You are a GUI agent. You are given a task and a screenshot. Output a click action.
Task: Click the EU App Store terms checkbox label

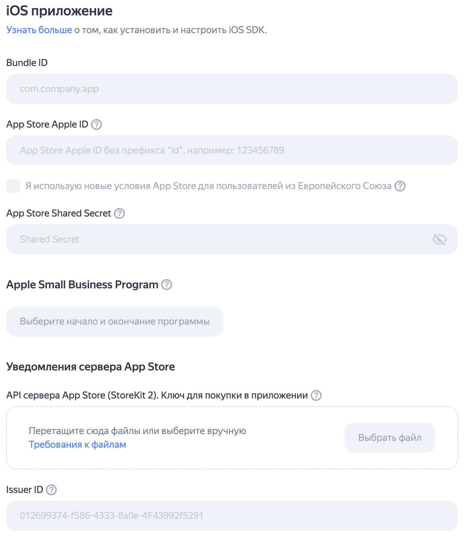pos(208,186)
